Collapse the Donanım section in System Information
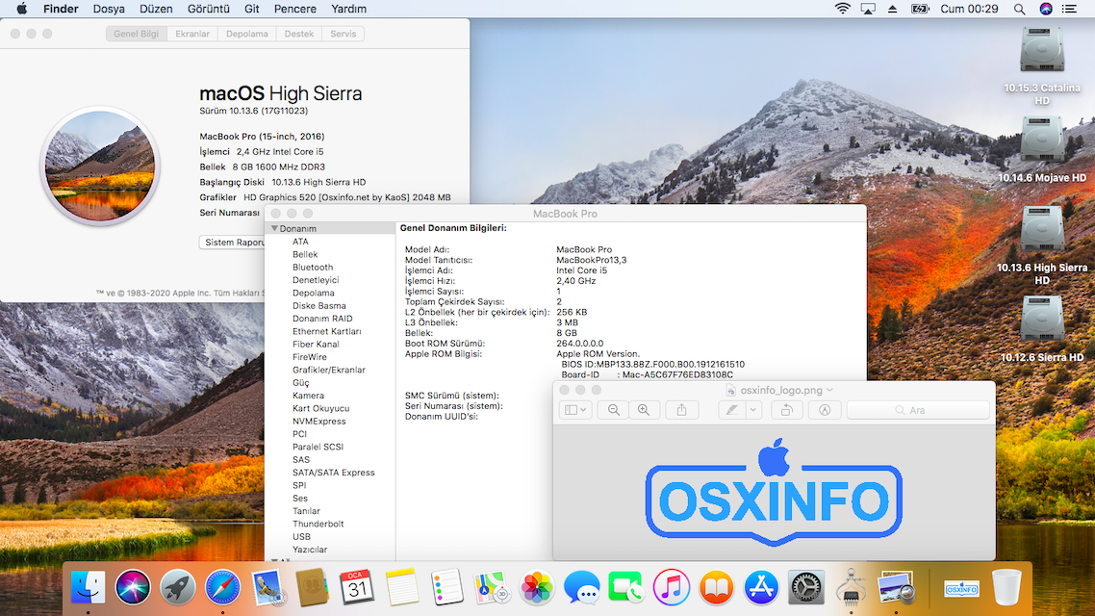Image resolution: width=1095 pixels, height=616 pixels. (276, 228)
